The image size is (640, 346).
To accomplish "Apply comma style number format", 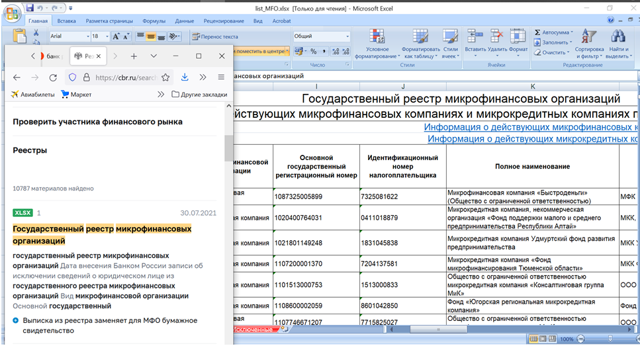I will tap(324, 52).
